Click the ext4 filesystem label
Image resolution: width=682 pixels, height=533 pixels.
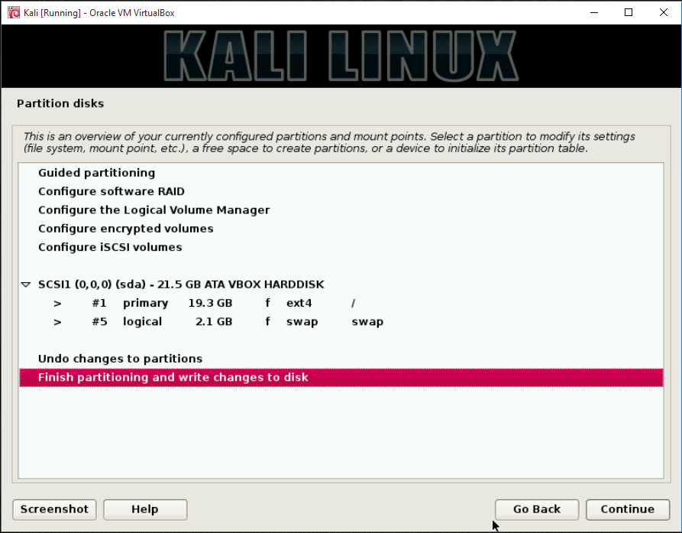tap(299, 304)
